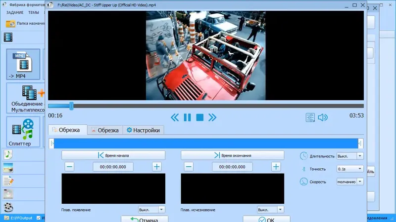This screenshot has height=222, width=396.
Task: Open the Объединение Мультиплексор tool
Action: coord(27,98)
